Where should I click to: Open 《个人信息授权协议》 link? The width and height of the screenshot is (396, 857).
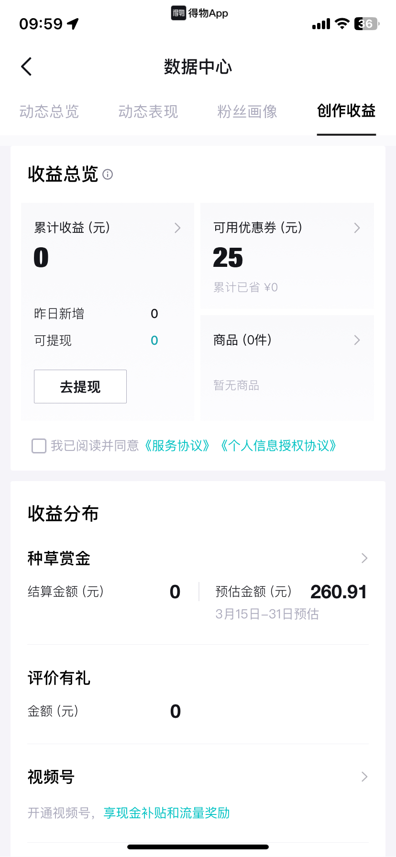point(278,446)
